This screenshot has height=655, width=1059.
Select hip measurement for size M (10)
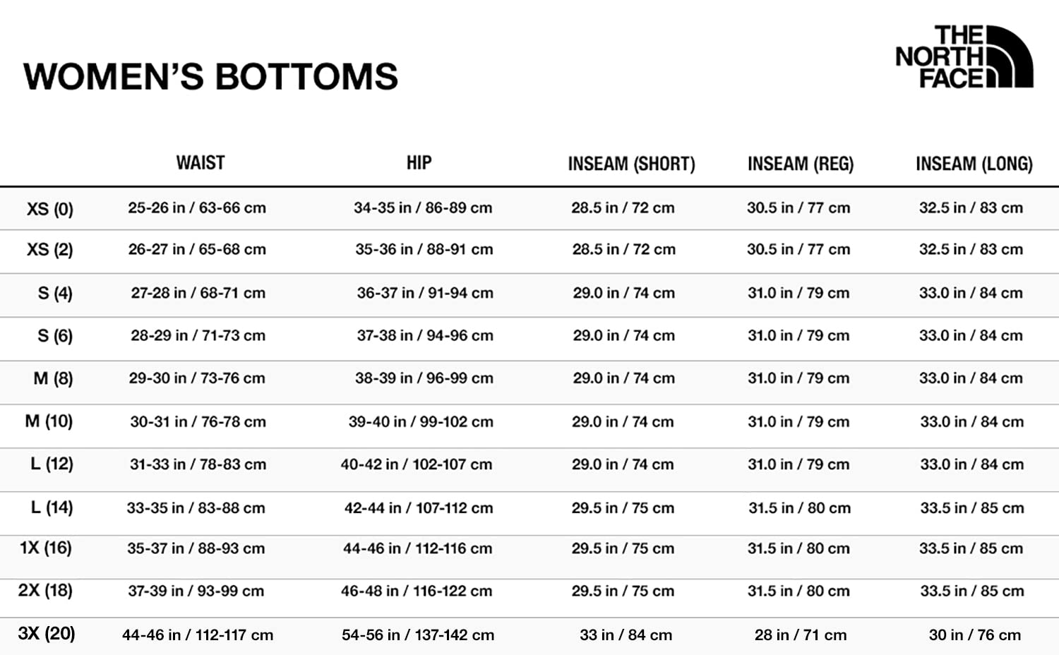[421, 422]
